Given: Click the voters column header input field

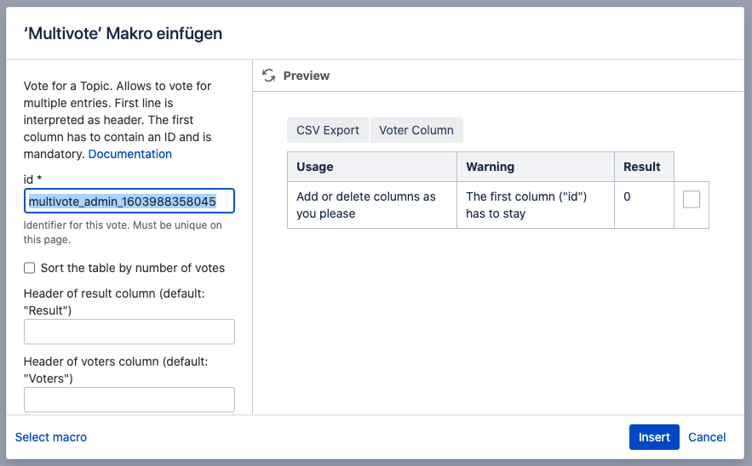Looking at the screenshot, I should (129, 400).
